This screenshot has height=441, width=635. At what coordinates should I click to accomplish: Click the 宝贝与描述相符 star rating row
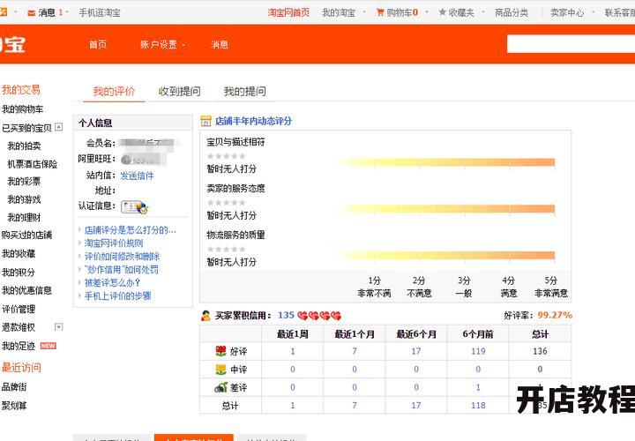coord(227,156)
